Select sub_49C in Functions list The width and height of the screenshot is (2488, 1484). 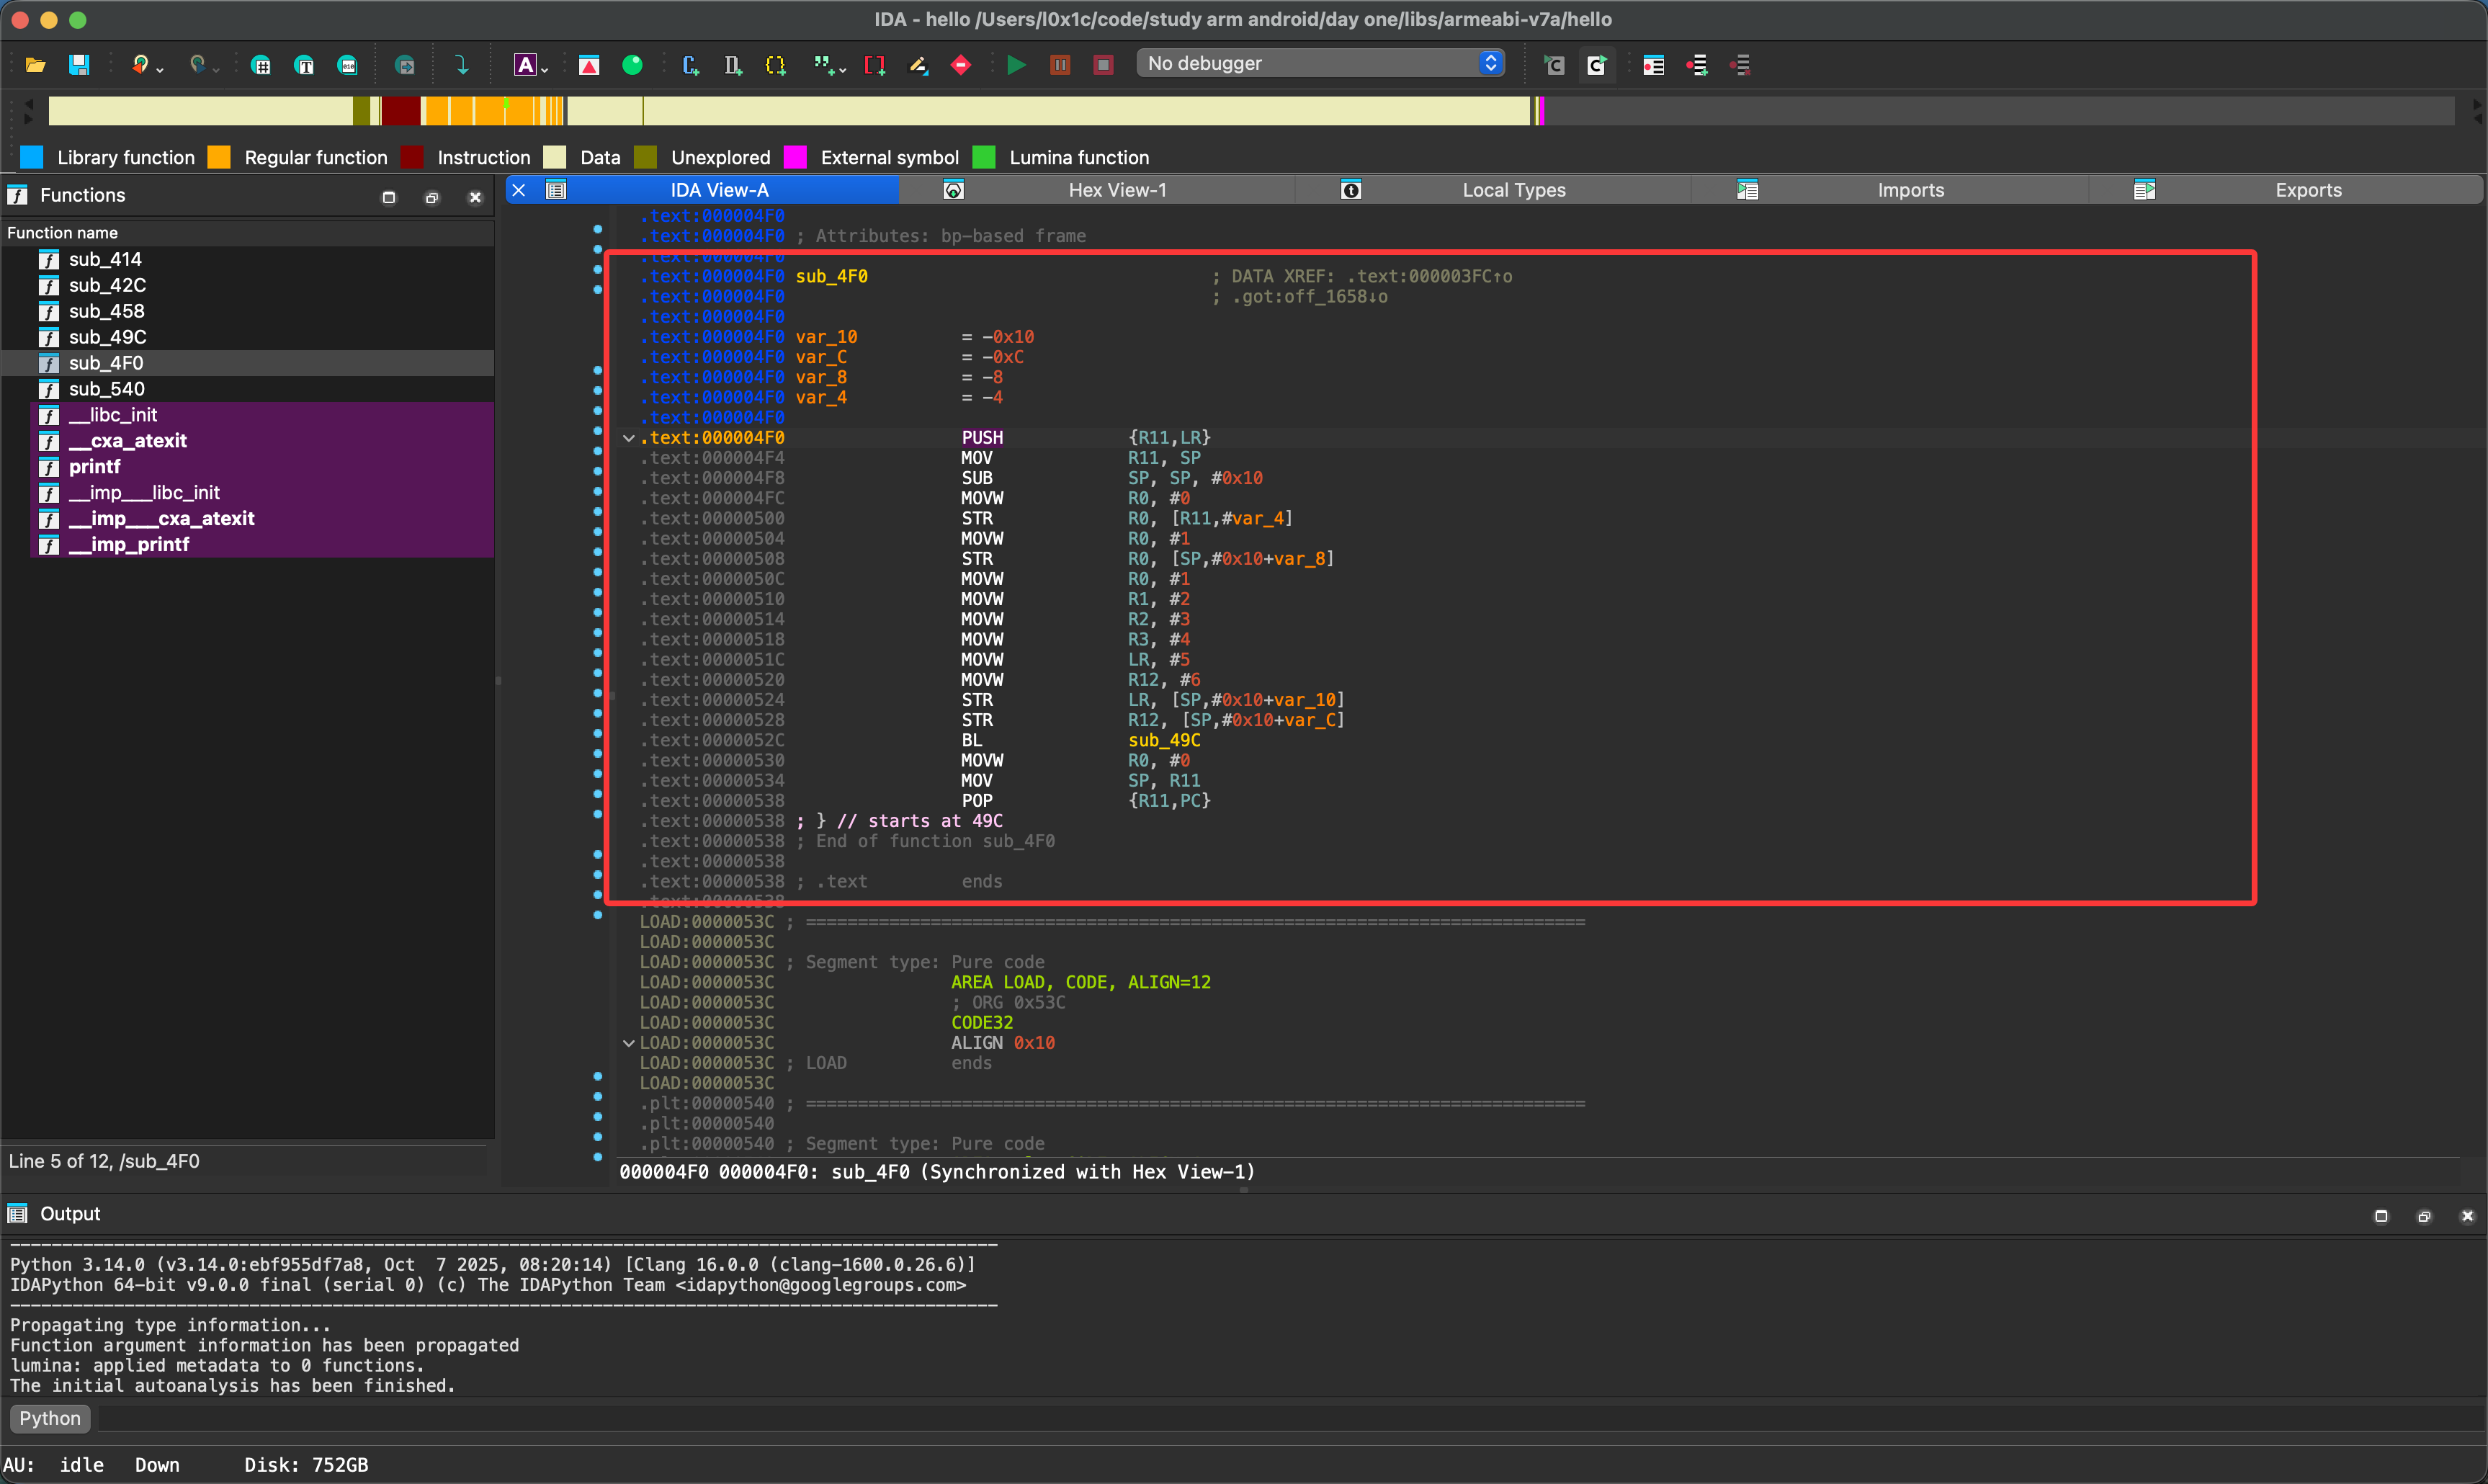(107, 337)
